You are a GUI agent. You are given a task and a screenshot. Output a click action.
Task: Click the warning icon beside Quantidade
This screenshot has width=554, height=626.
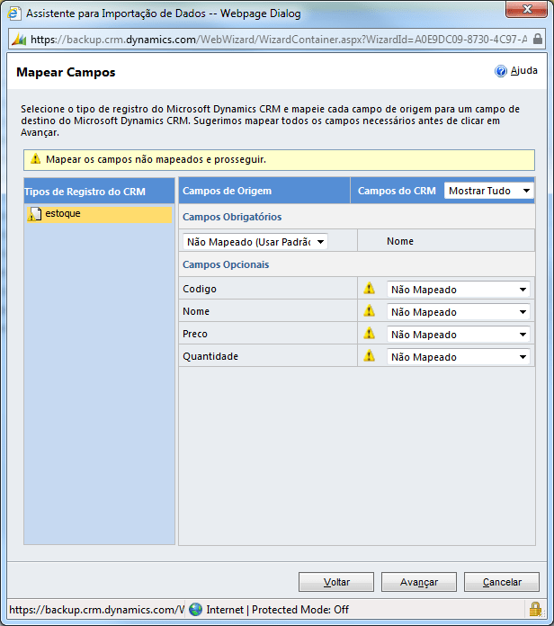(369, 356)
